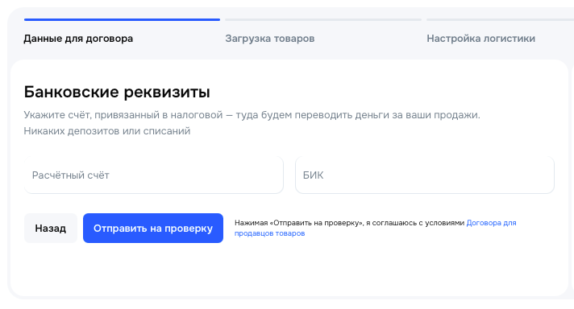Follow the продавцов товаров link line

click(x=270, y=233)
